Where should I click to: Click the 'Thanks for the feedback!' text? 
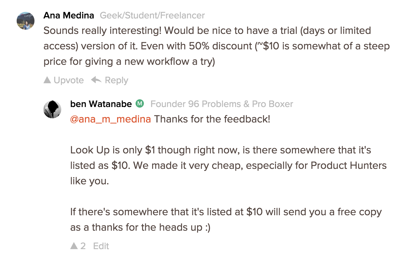point(212,119)
